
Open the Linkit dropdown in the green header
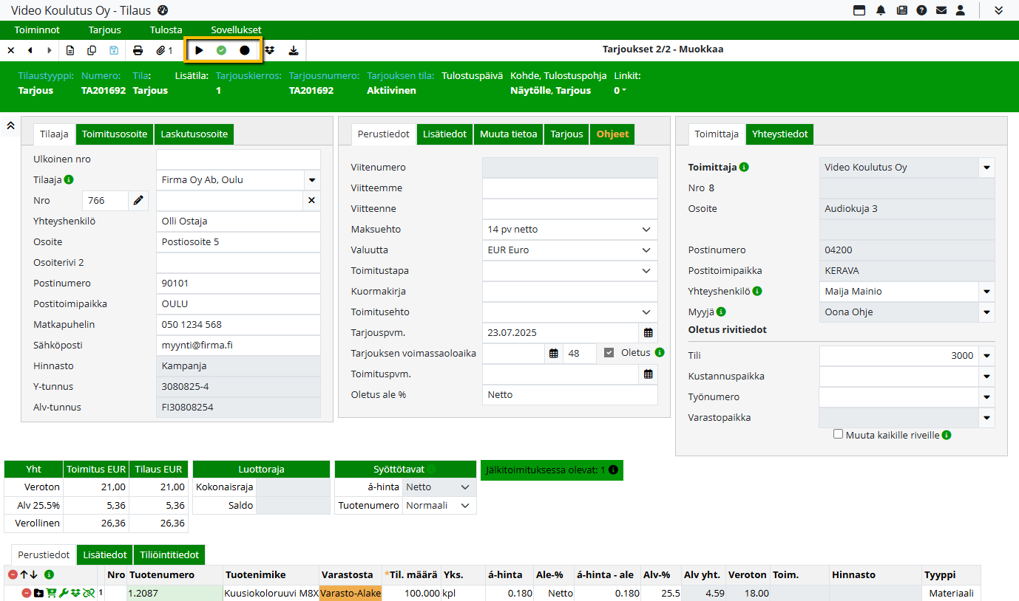(x=620, y=91)
